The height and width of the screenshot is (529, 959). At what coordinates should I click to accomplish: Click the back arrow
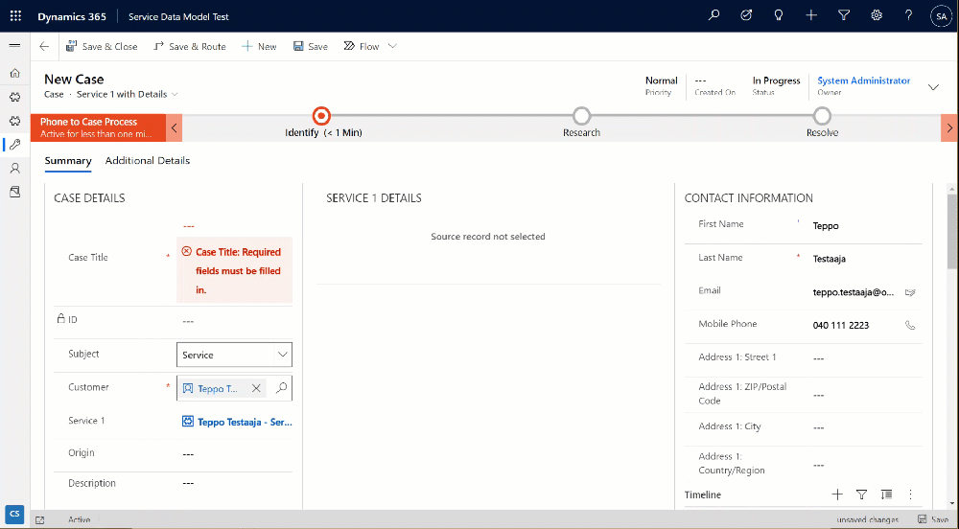(x=44, y=46)
